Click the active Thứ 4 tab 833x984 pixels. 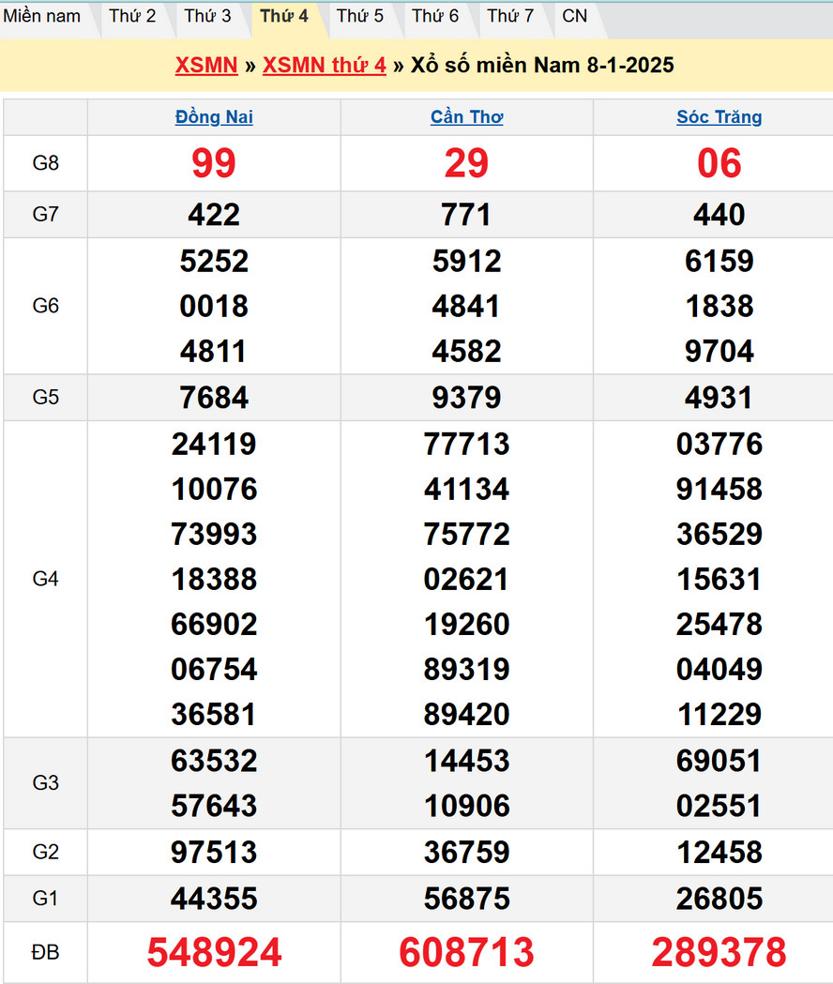(x=283, y=16)
